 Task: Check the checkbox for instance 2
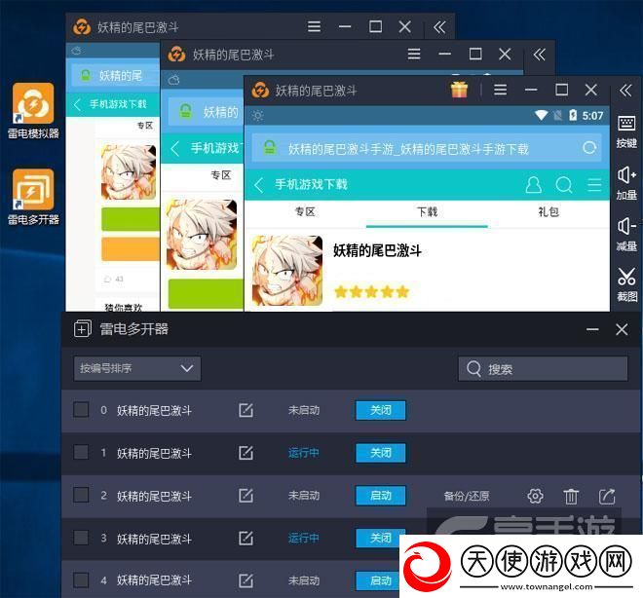81,495
